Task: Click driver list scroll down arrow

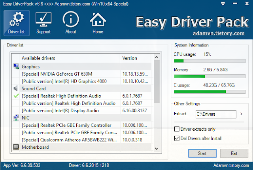Action: pyautogui.click(x=157, y=149)
